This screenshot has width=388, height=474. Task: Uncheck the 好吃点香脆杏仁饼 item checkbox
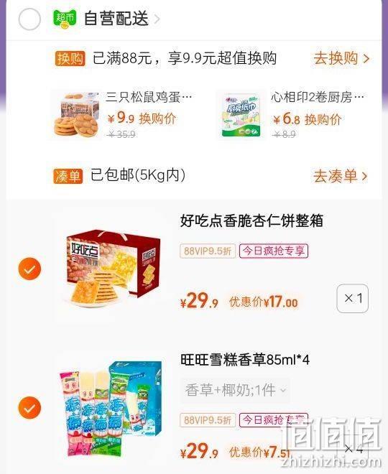pos(29,269)
